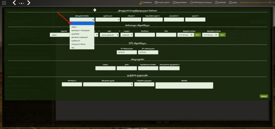Open the second dropdown in the card row
Viewport: 275px width, 129px height.
pyautogui.click(x=108, y=20)
